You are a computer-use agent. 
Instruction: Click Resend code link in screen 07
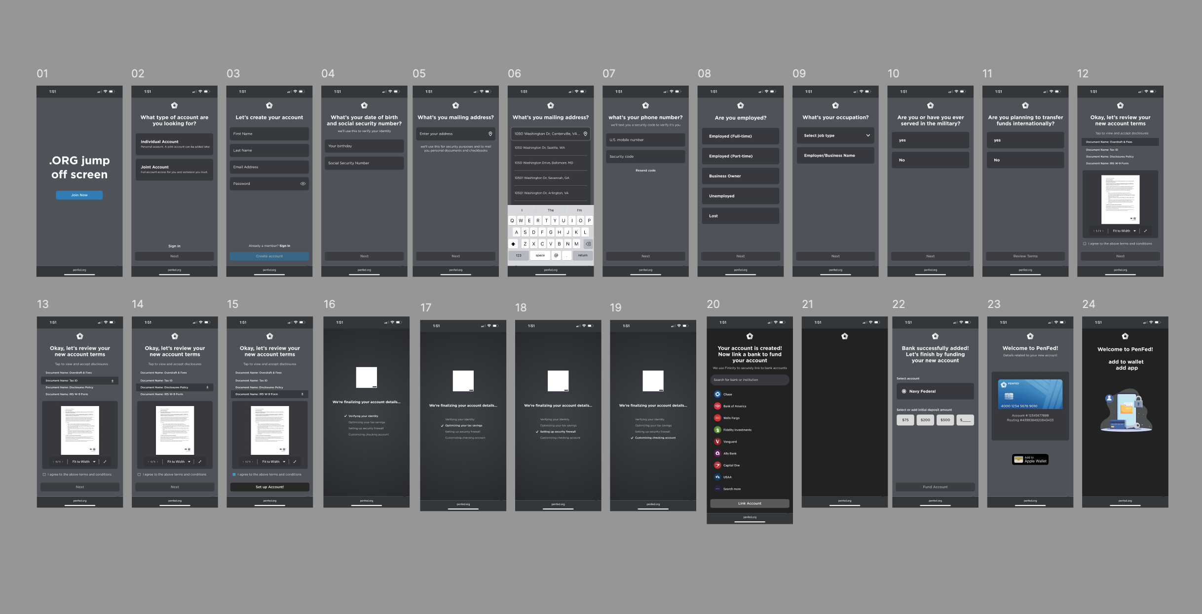645,171
